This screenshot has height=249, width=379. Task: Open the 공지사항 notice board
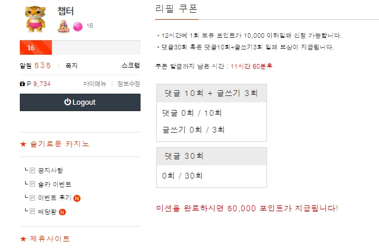pos(50,170)
